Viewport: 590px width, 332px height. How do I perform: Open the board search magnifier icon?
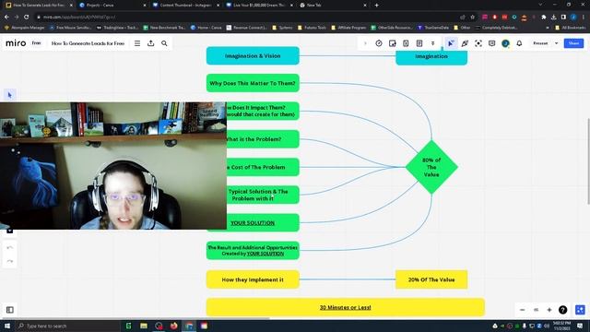click(x=164, y=43)
